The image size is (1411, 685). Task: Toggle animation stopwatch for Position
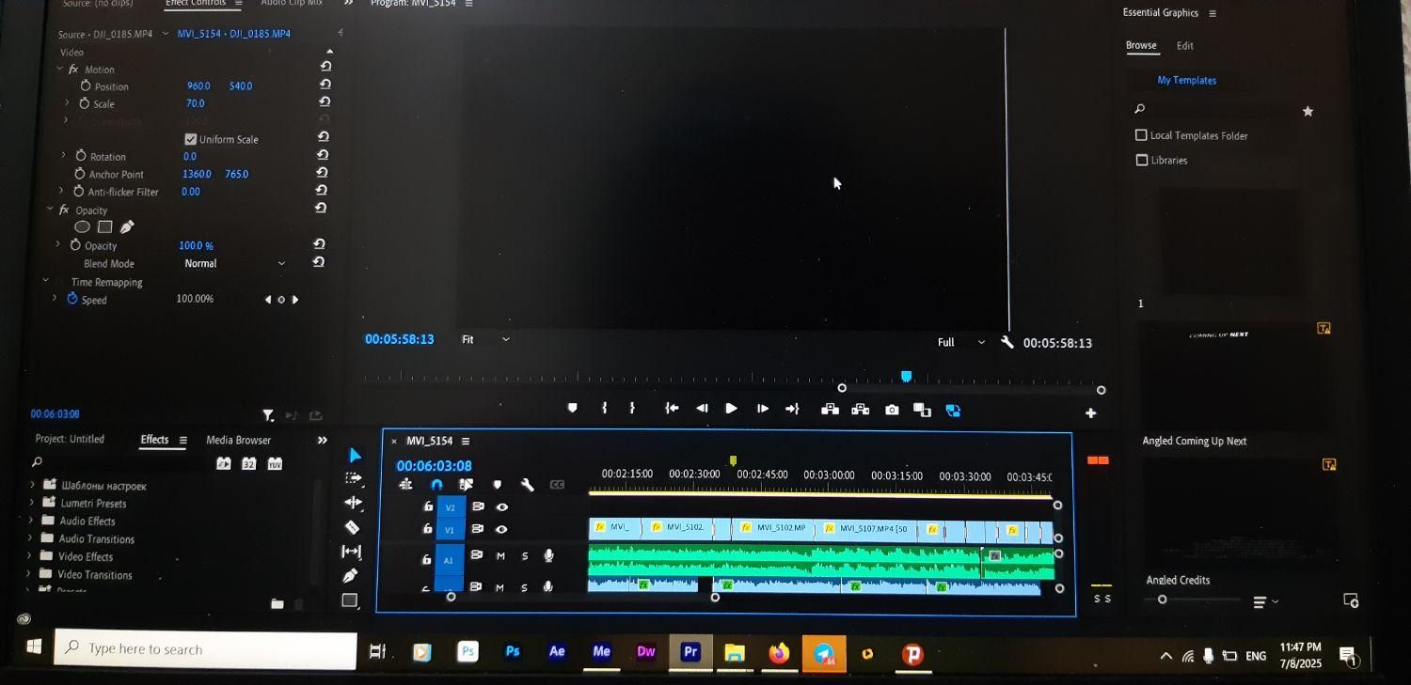tap(86, 86)
